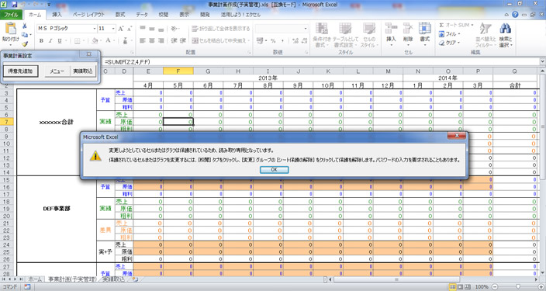Viewport: 546px width, 291px height.
Task: Toggle align text left
Action: [143, 41]
